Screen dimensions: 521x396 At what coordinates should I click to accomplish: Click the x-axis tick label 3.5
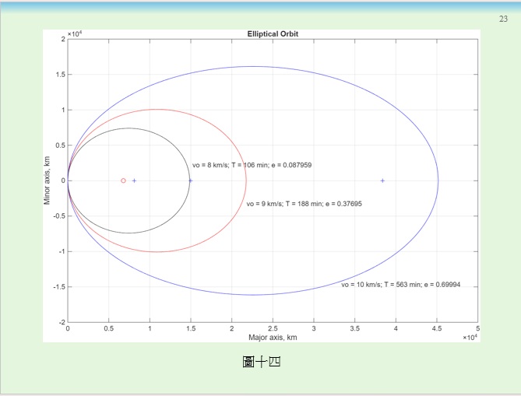pyautogui.click(x=355, y=329)
